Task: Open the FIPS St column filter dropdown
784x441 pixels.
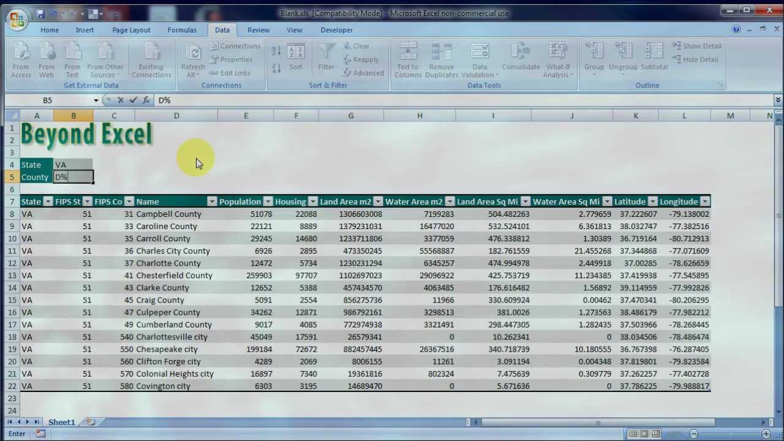Action: point(87,202)
